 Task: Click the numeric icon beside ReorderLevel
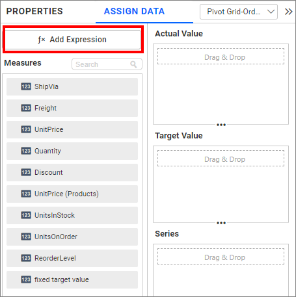tap(26, 258)
